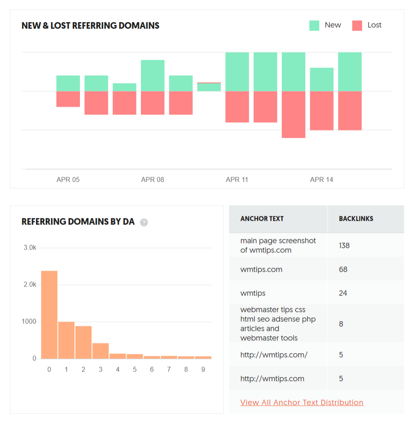Open the help tooltip for Referring Domains by DA
This screenshot has height=423, width=414.
tap(143, 222)
